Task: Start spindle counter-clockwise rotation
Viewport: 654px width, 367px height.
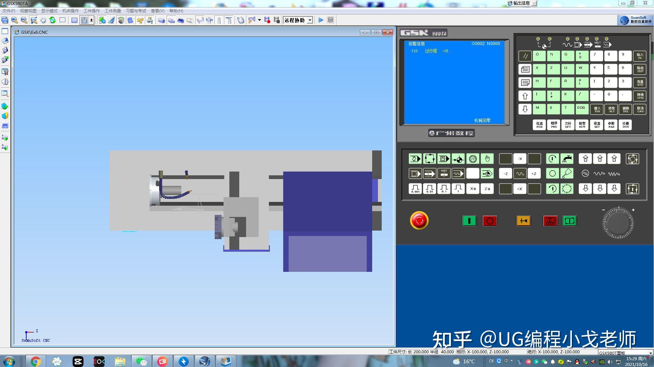Action: (552, 189)
